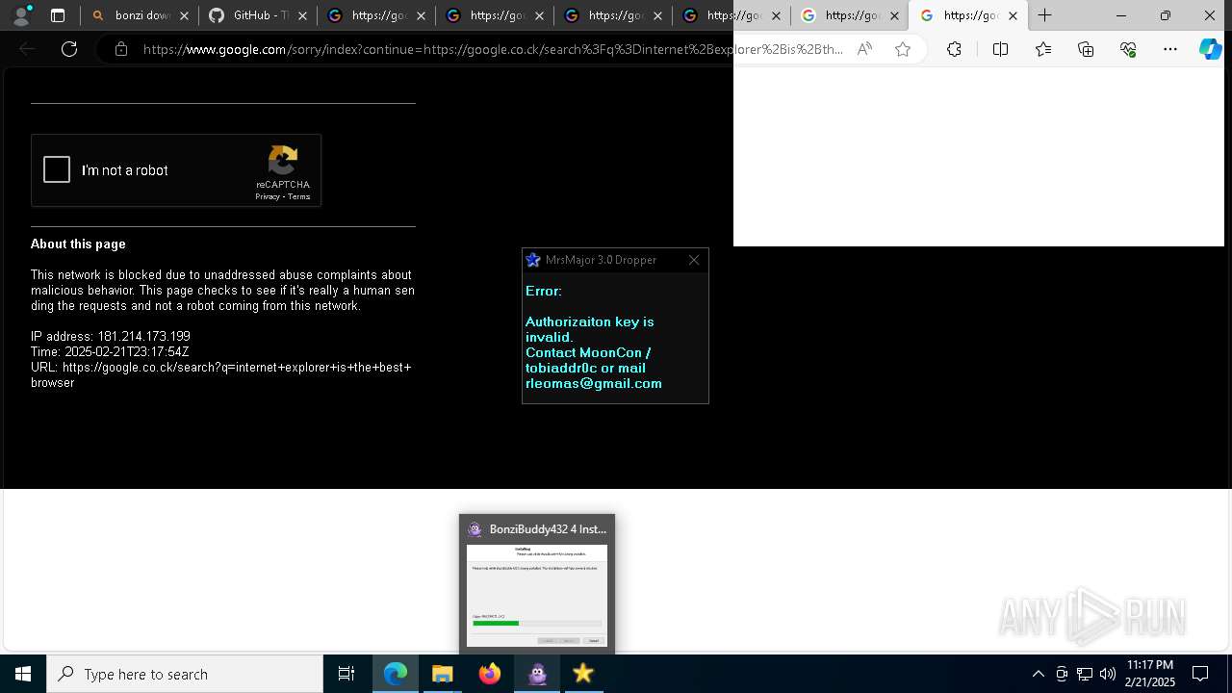
Task: Open the Extensions puzzle icon
Action: point(954,49)
